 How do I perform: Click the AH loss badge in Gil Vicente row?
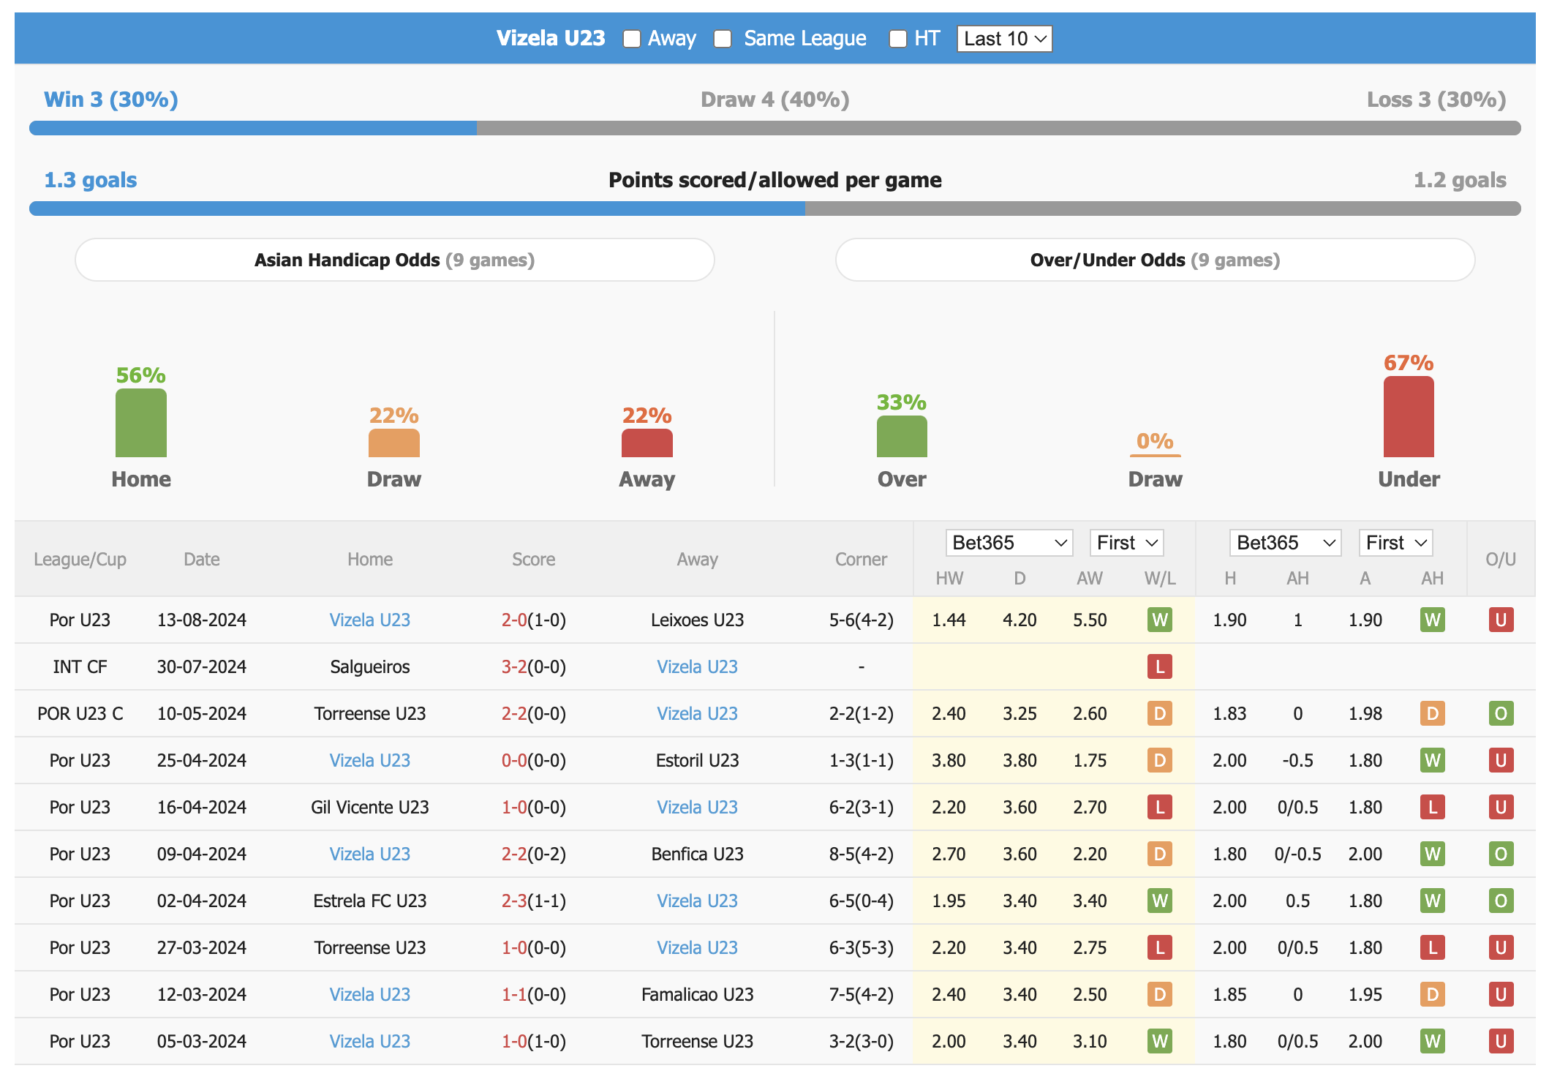pyautogui.click(x=1433, y=807)
